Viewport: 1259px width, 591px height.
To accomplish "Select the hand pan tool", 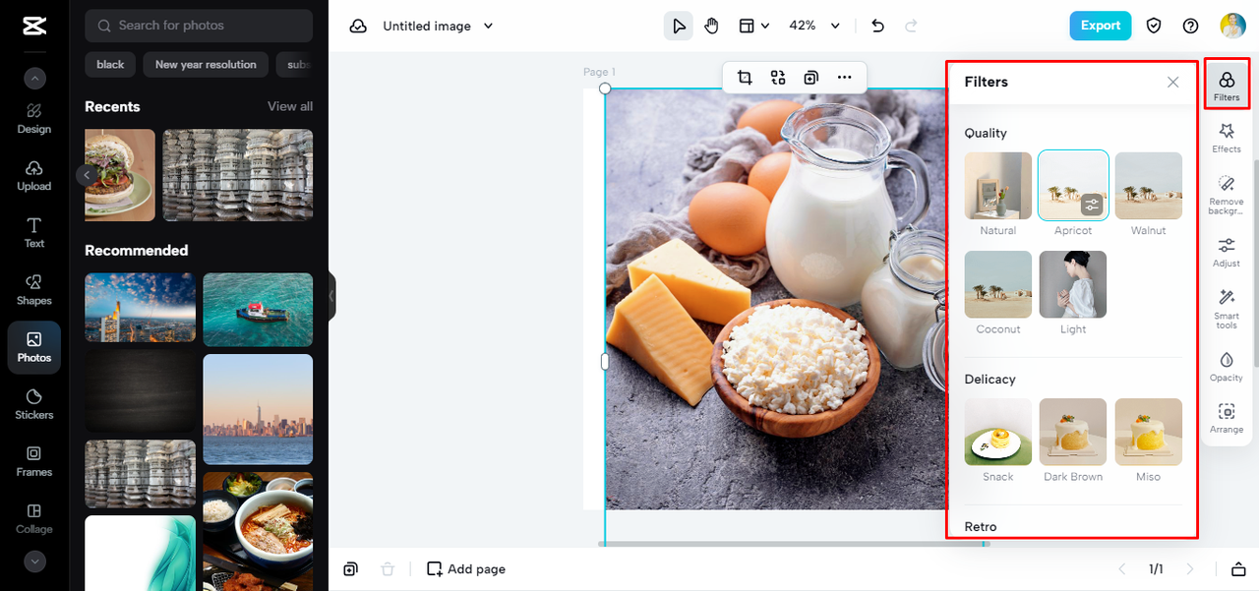I will coord(711,26).
